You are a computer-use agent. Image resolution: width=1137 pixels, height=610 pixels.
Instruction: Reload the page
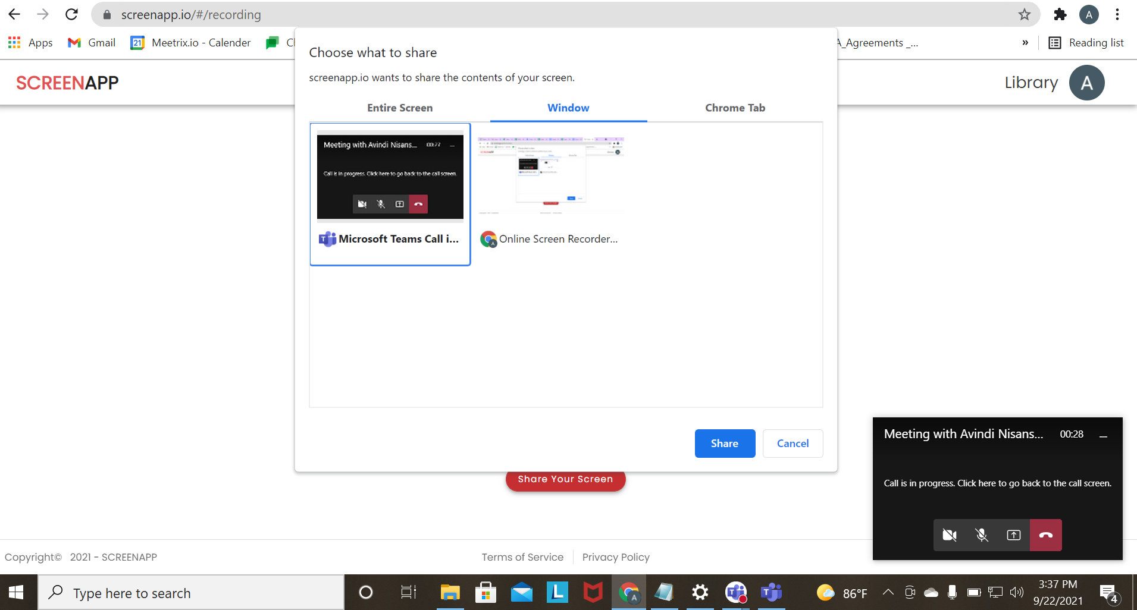[71, 14]
